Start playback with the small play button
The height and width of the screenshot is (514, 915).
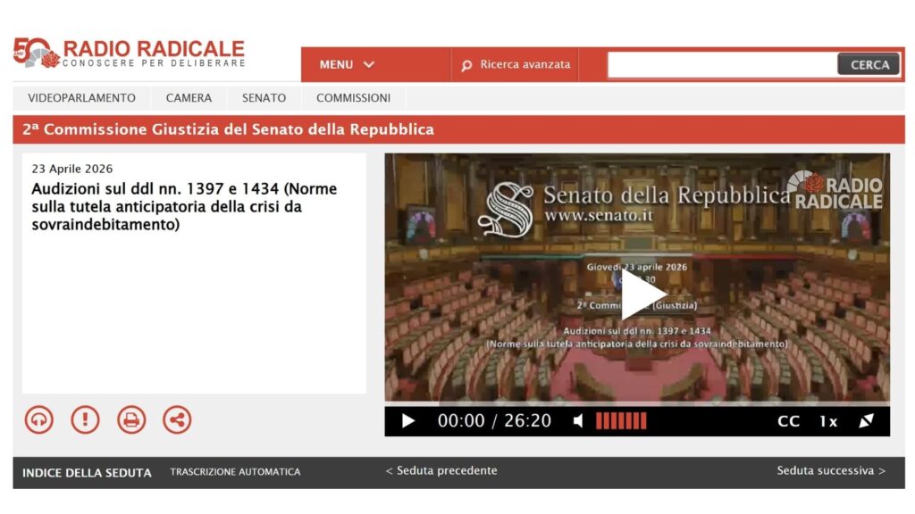pos(408,421)
